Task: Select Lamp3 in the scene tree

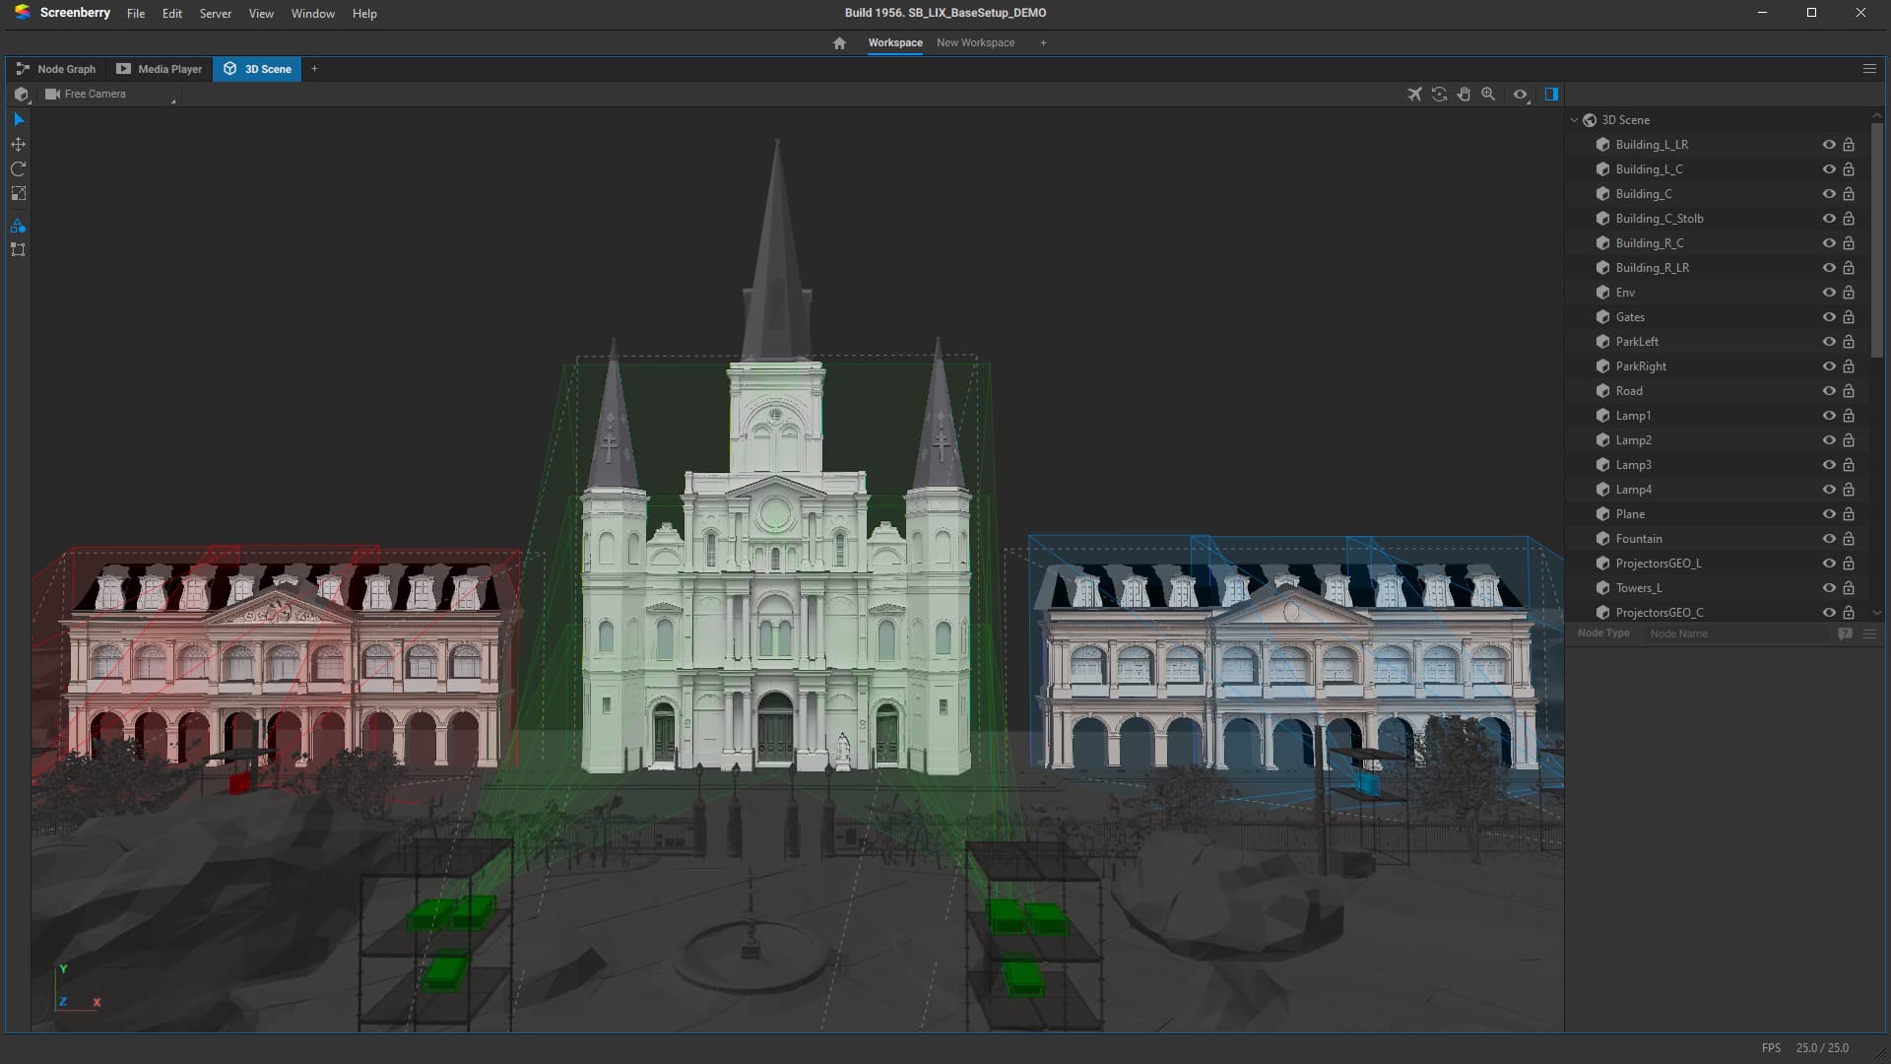Action: point(1633,465)
